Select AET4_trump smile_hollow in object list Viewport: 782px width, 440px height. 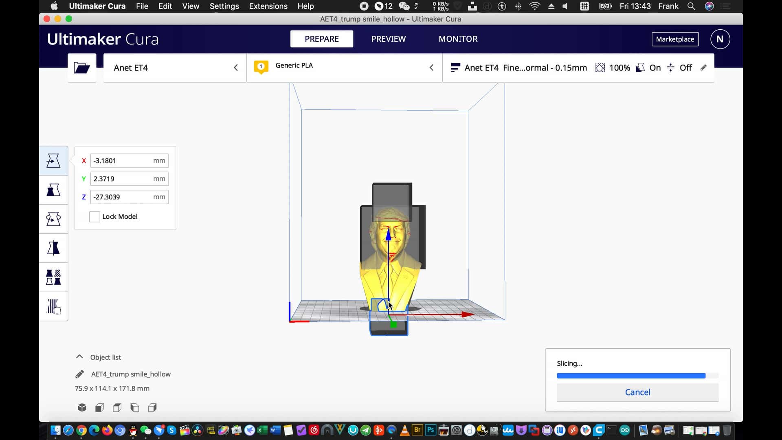point(131,374)
